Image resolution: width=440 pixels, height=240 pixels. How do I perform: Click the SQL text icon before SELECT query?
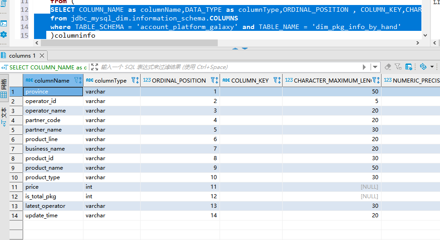click(4, 67)
